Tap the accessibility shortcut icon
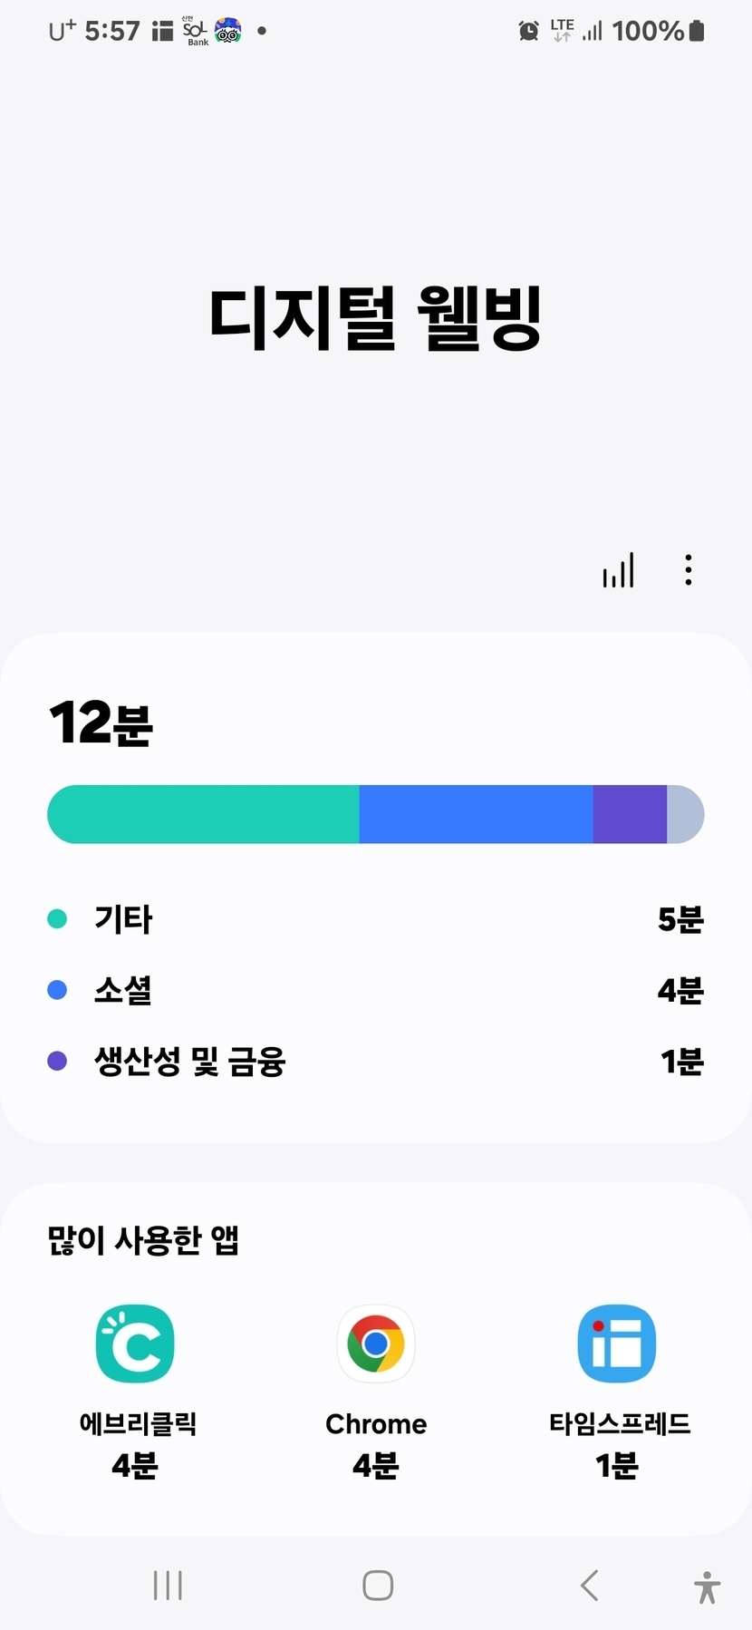752x1630 pixels. (x=707, y=1587)
